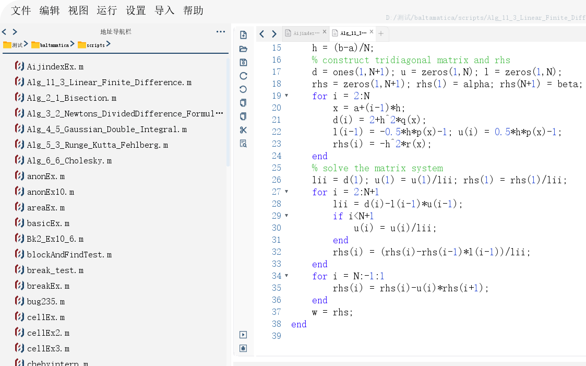The width and height of the screenshot is (586, 366).
Task: Expand the chevron after the scripts breadcrumb
Action: (109, 44)
